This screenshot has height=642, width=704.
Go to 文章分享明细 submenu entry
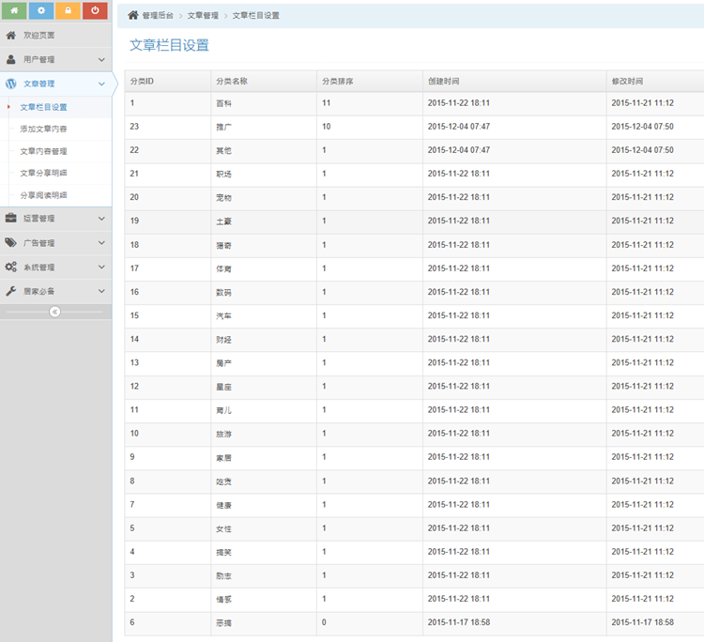[x=43, y=173]
